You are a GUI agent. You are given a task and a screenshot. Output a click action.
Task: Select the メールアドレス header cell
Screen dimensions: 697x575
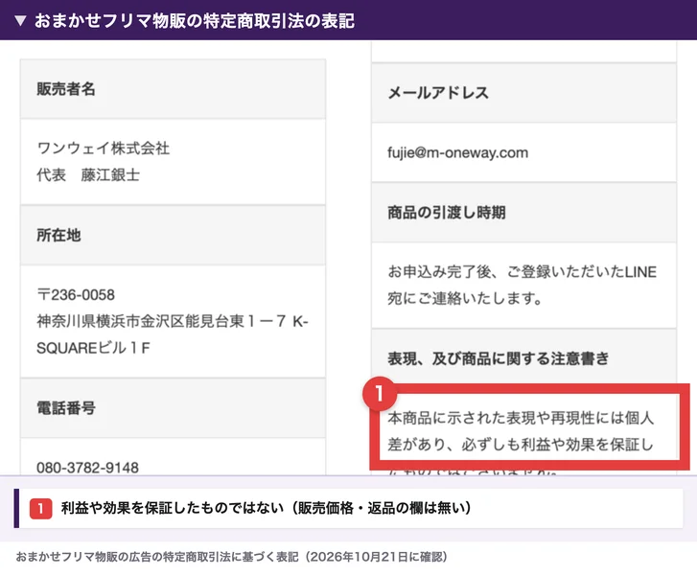[x=523, y=93]
